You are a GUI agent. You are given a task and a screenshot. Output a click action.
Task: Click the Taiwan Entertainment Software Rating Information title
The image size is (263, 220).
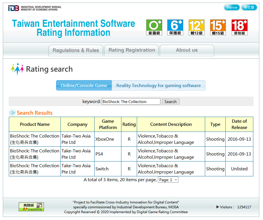click(x=74, y=28)
